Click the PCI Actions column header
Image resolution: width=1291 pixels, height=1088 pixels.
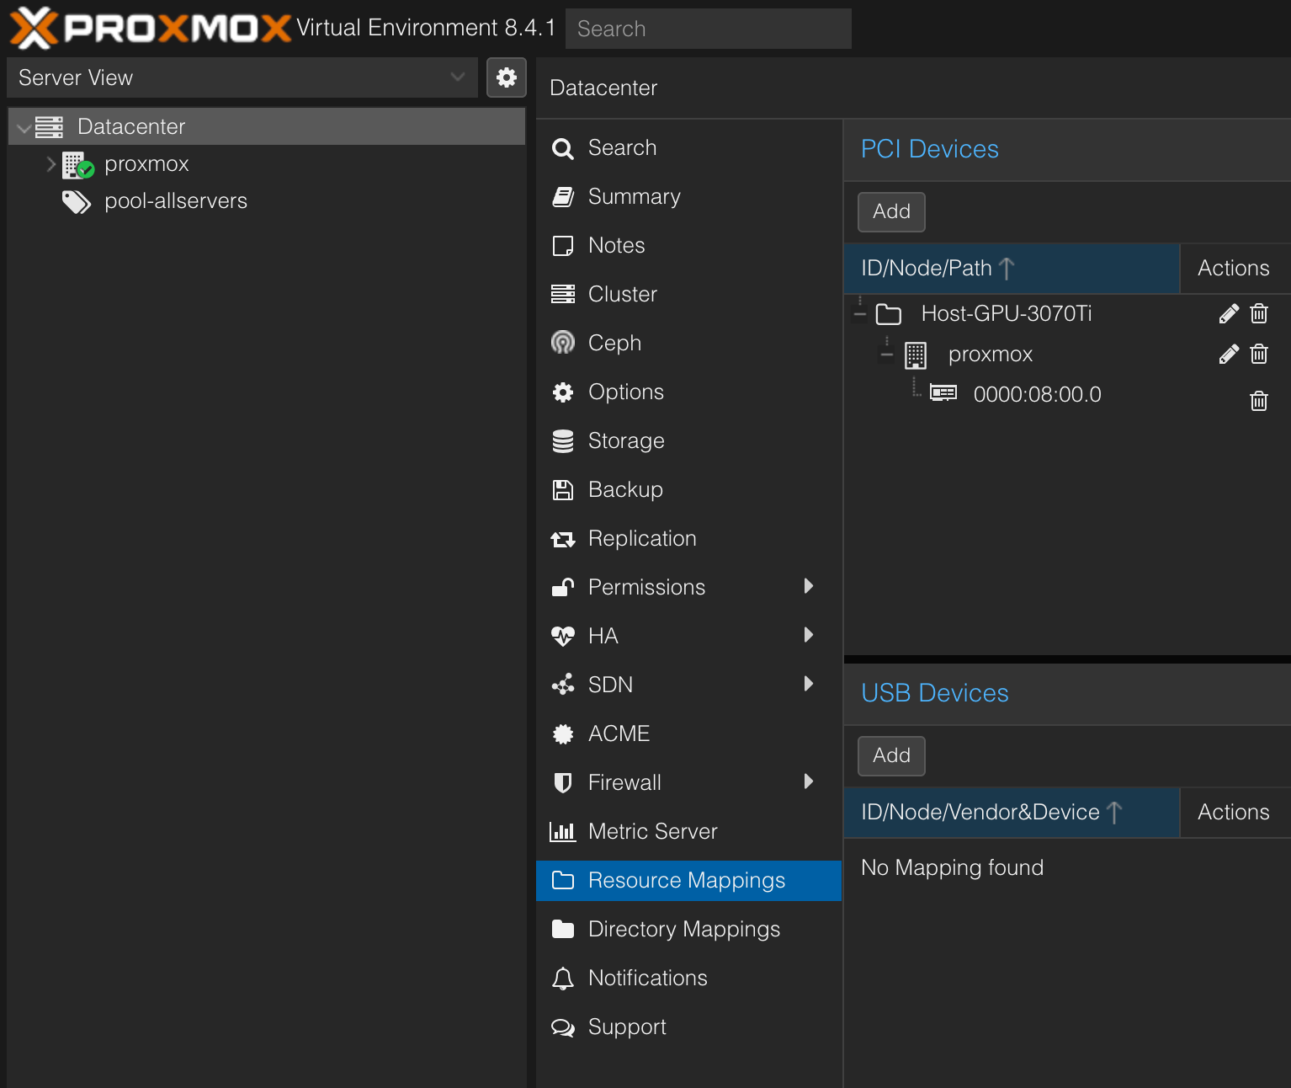[x=1235, y=269]
